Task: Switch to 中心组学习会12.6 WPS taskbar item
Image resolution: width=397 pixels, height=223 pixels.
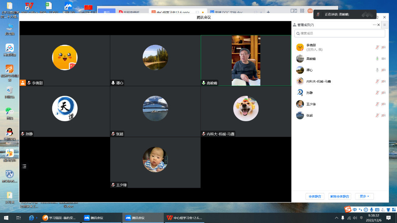Action: (x=185, y=218)
